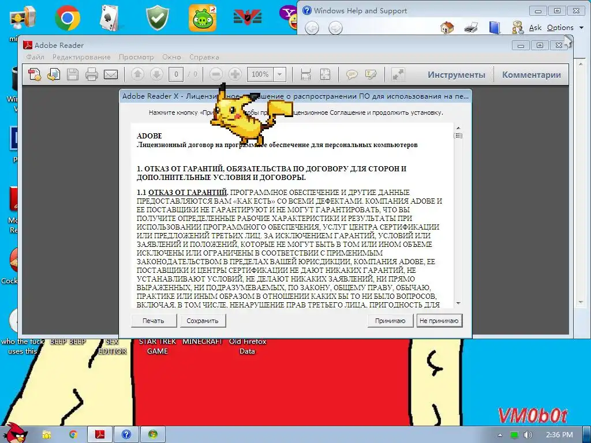The width and height of the screenshot is (591, 443).
Task: Open the Справка menu
Action: coord(204,57)
